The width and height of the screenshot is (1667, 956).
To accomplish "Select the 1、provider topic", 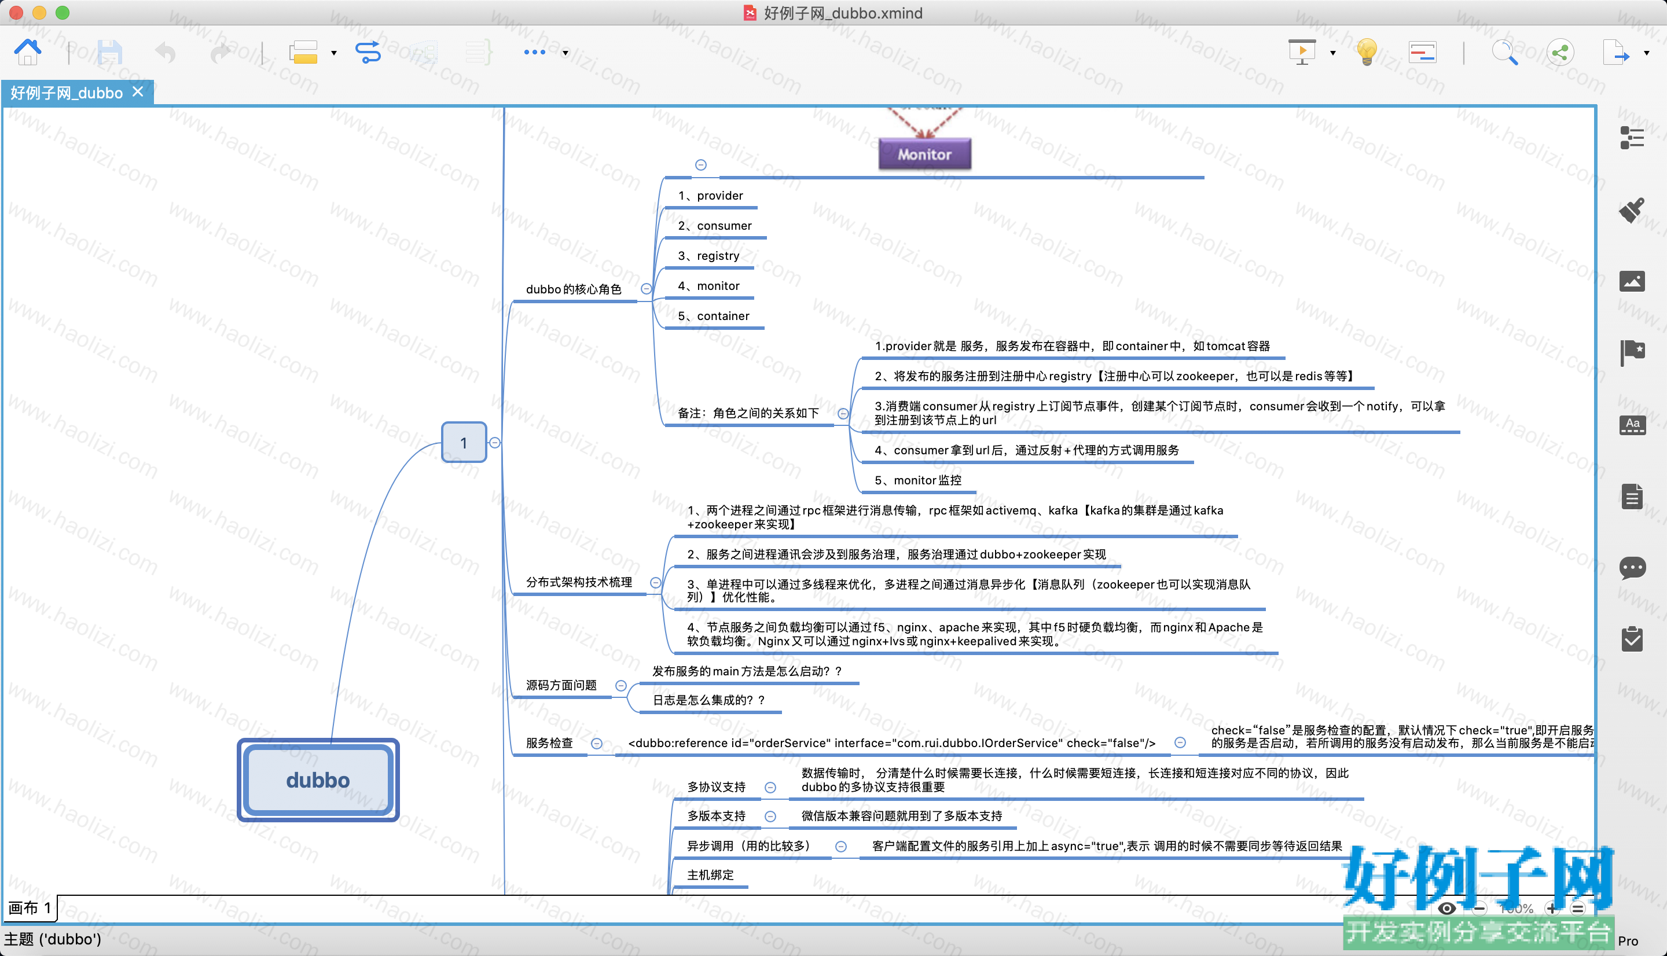I will pos(710,196).
